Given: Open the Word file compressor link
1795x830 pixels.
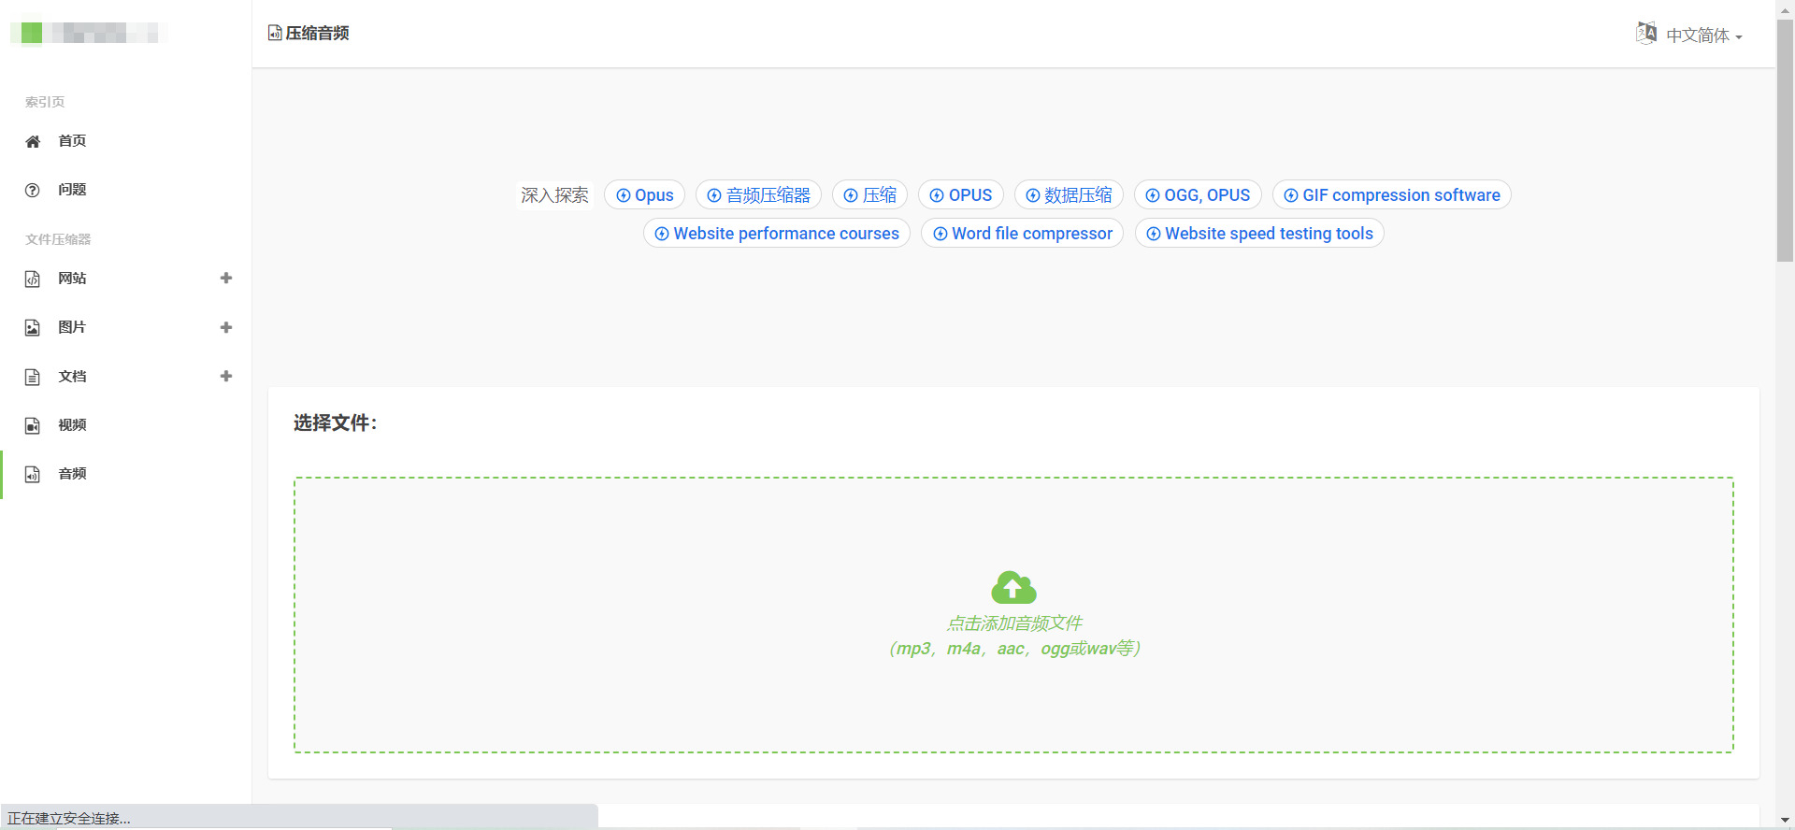Looking at the screenshot, I should (x=1023, y=233).
